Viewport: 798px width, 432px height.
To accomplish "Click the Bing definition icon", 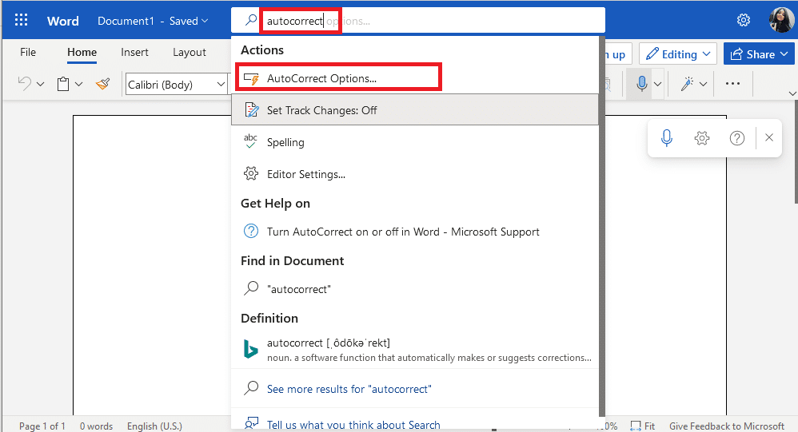I will [x=251, y=350].
